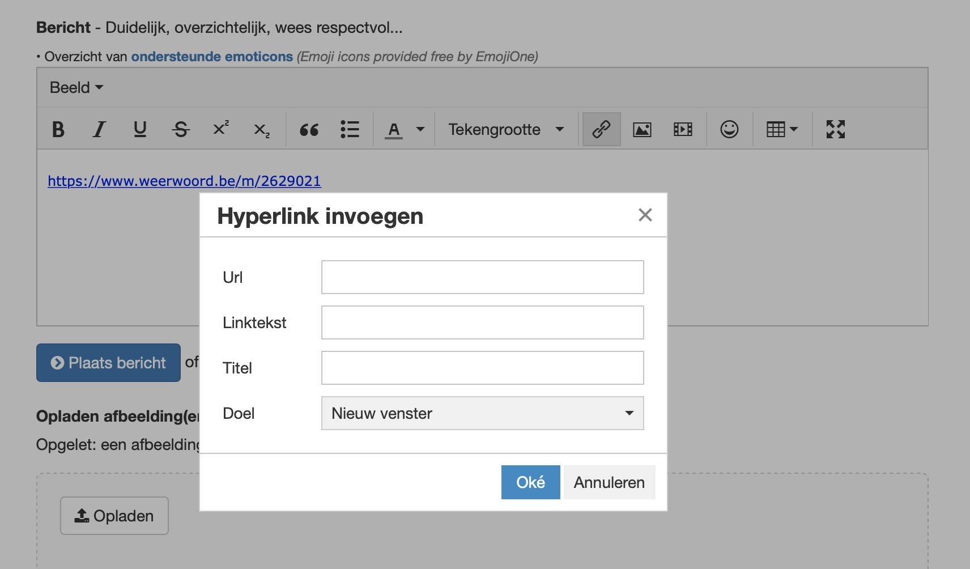Toggle fullscreen editor mode
Image resolution: width=970 pixels, height=569 pixels.
coord(835,130)
